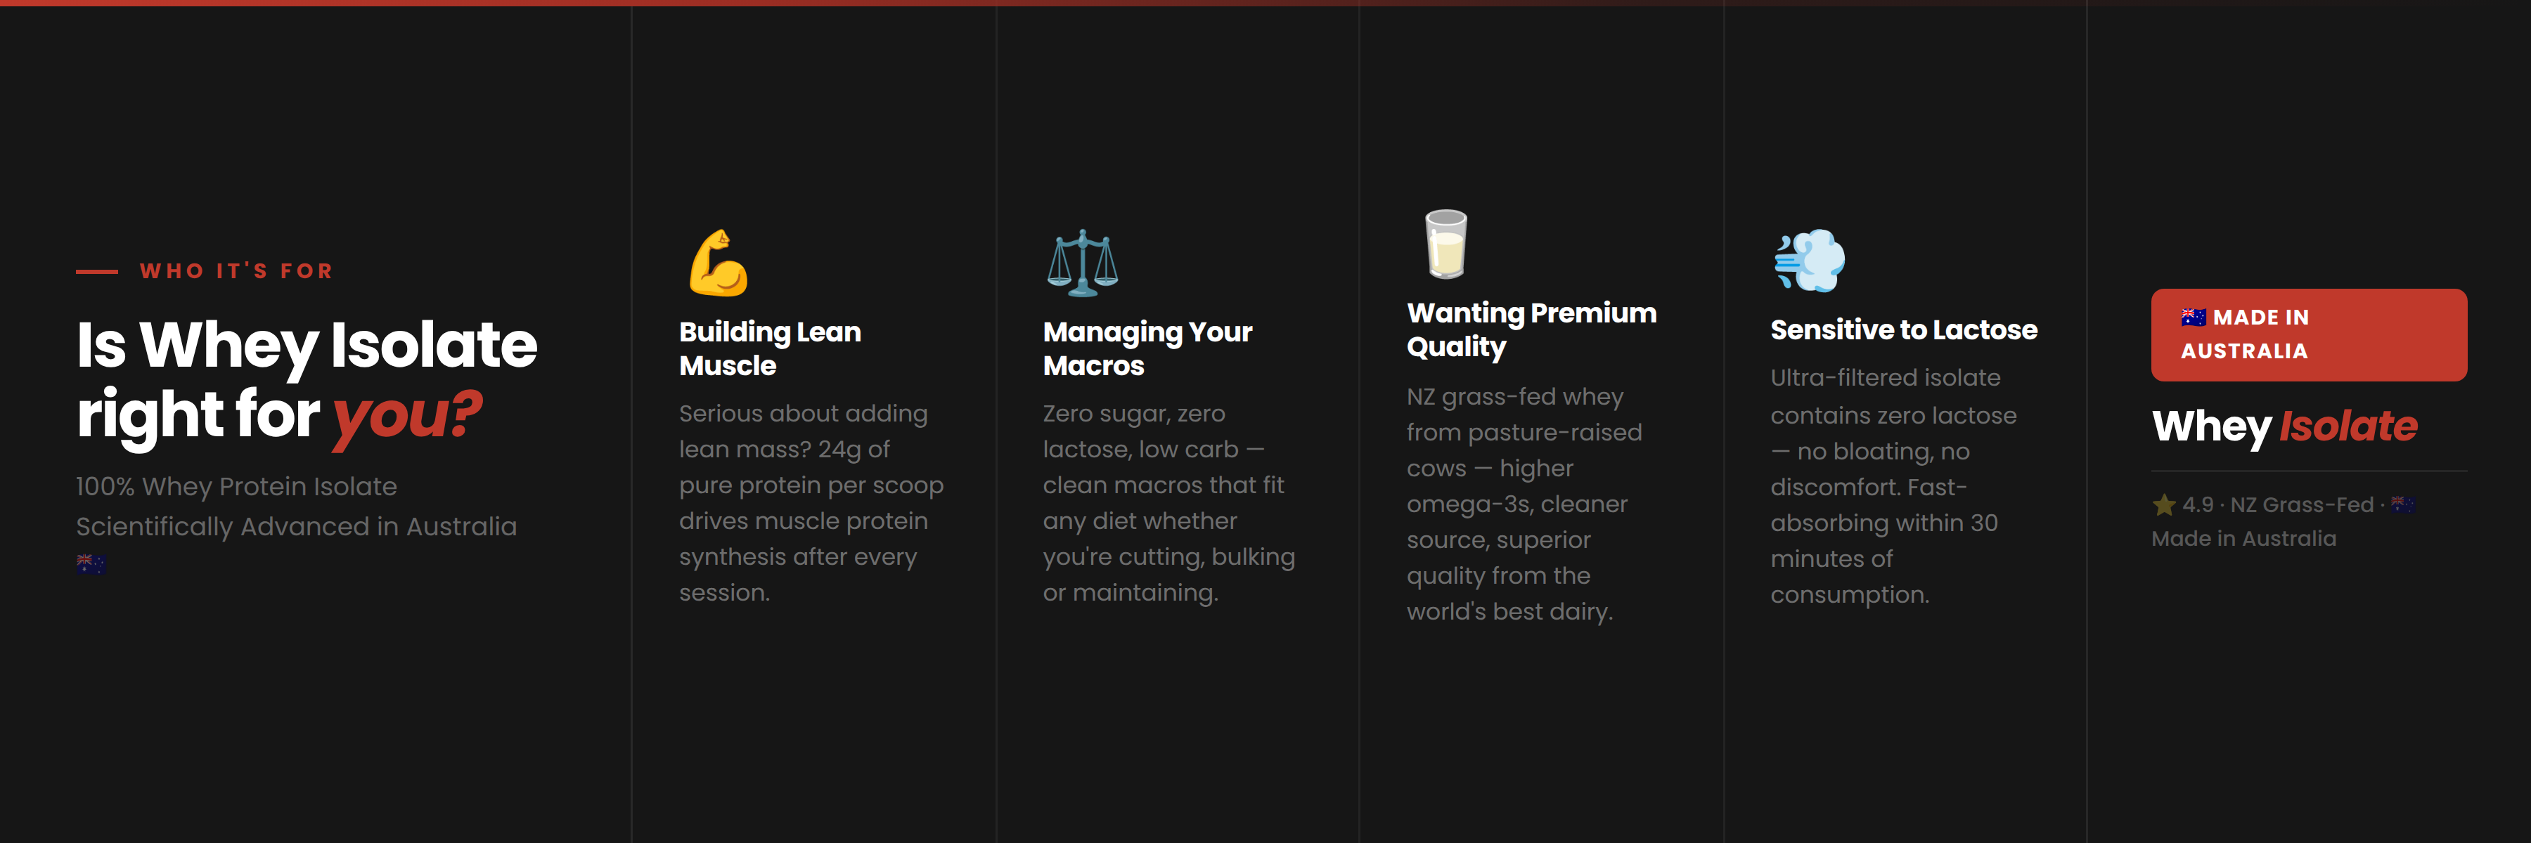2531x843 pixels.
Task: Click the red italic word "you?"
Action: [407, 414]
